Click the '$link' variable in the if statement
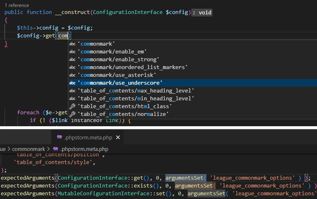Image resolution: width=317 pixels, height=199 pixels. coord(60,120)
